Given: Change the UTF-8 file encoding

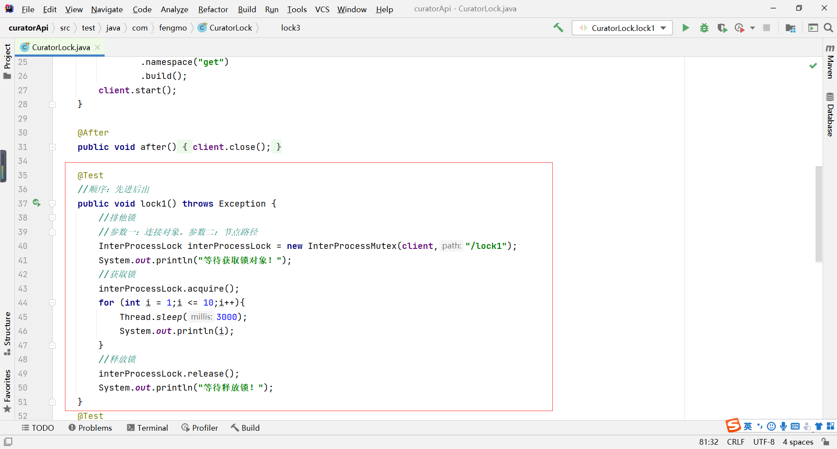Looking at the screenshot, I should coord(764,442).
